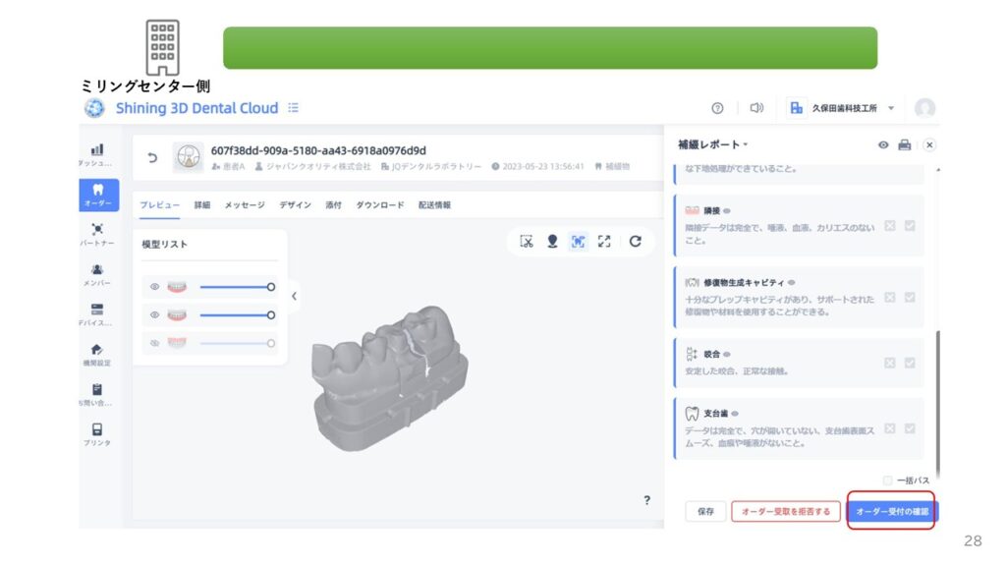Reset the 3D view with the refresh icon
1006x566 pixels.
tap(635, 241)
